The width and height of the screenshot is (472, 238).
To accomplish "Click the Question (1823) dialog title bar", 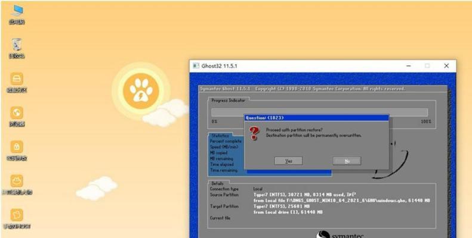I will (316, 118).
